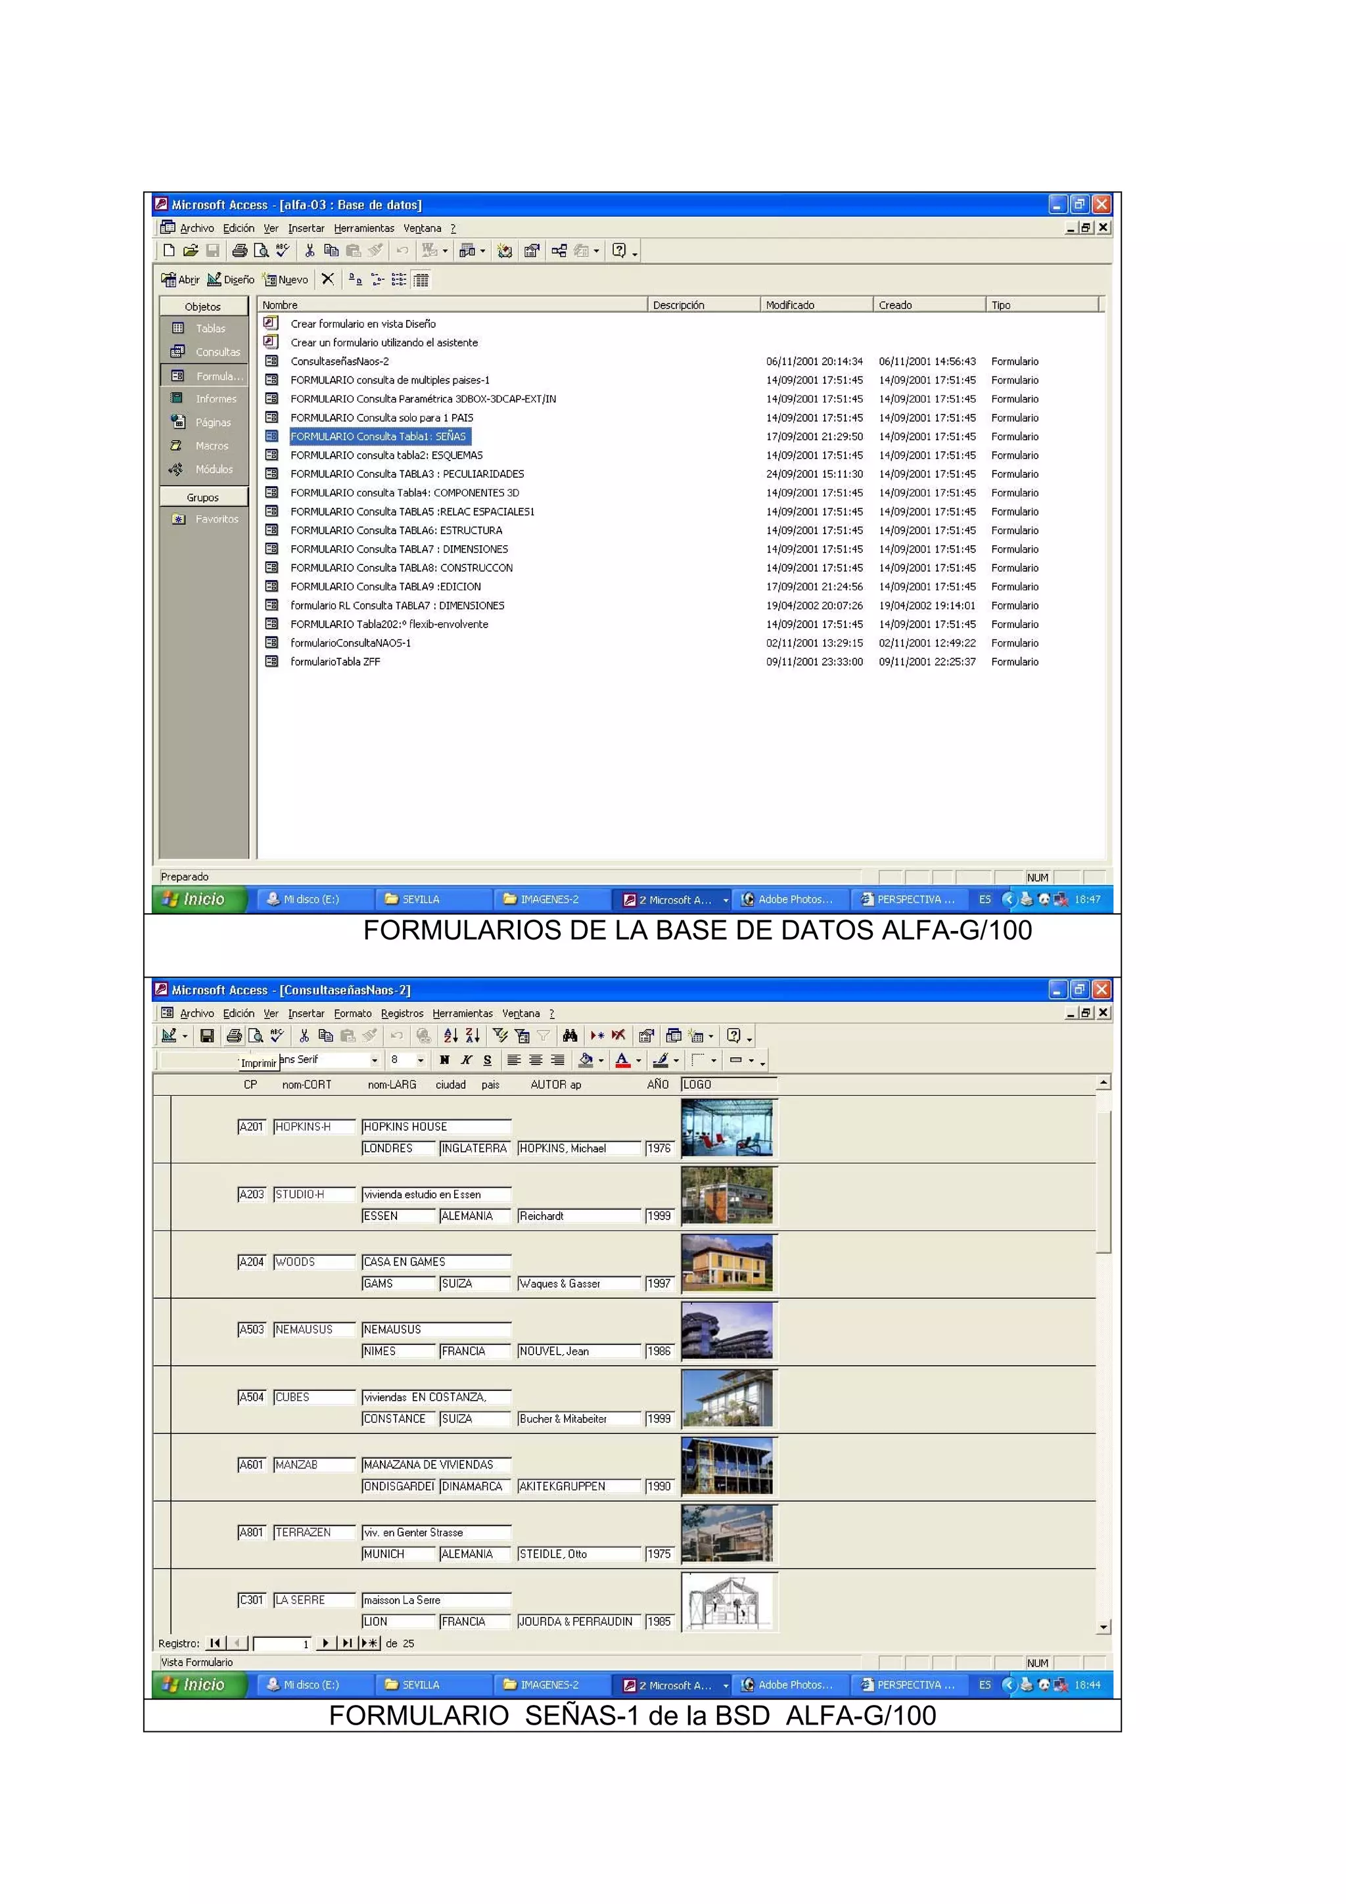The image size is (1346, 1904).
Task: Open Ventana menu in ConsultaseñasNaos-2 window
Action: click(x=521, y=1013)
